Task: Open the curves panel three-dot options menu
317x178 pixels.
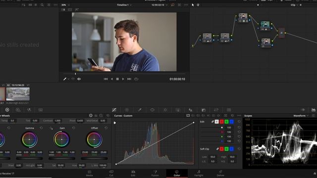Action: (239, 116)
